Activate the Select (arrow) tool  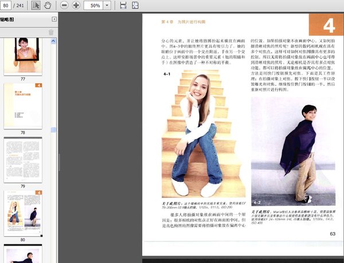pos(36,5)
